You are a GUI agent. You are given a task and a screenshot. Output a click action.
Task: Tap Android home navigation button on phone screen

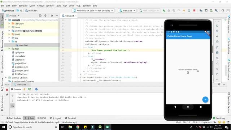coord(188,107)
